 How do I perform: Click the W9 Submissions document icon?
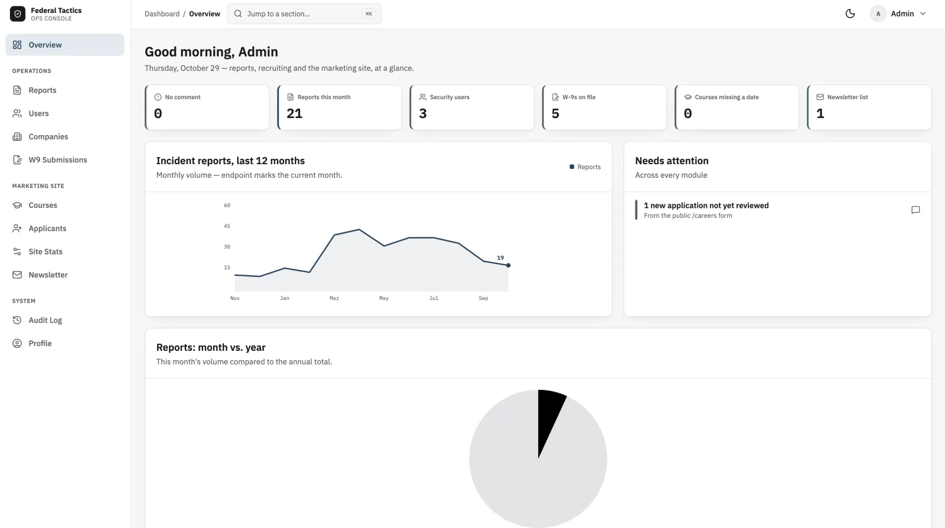(x=17, y=159)
